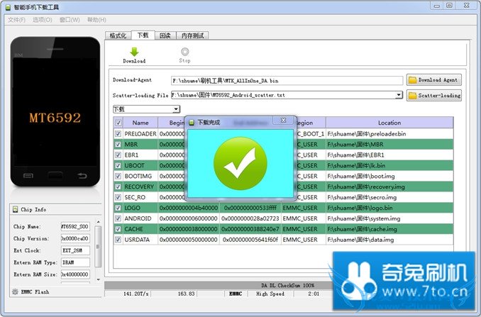Uncheck the PRELOADER partition checkbox
This screenshot has width=481, height=317.
tap(118, 133)
